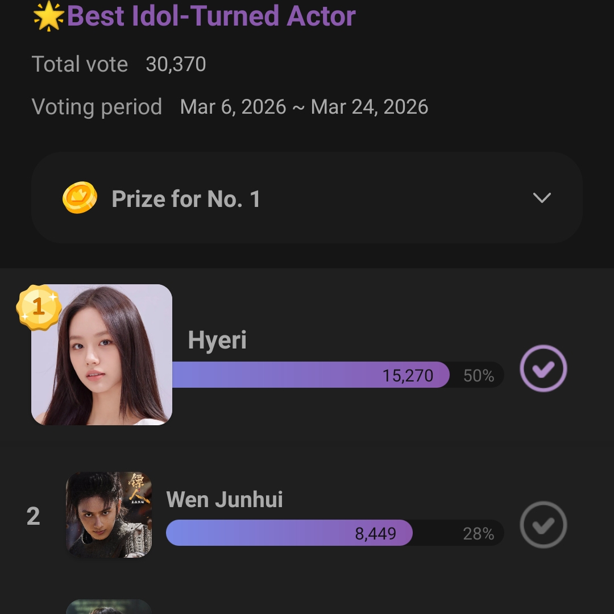
Task: Open Hyeri's profile photo thumbnail
Action: (x=102, y=355)
